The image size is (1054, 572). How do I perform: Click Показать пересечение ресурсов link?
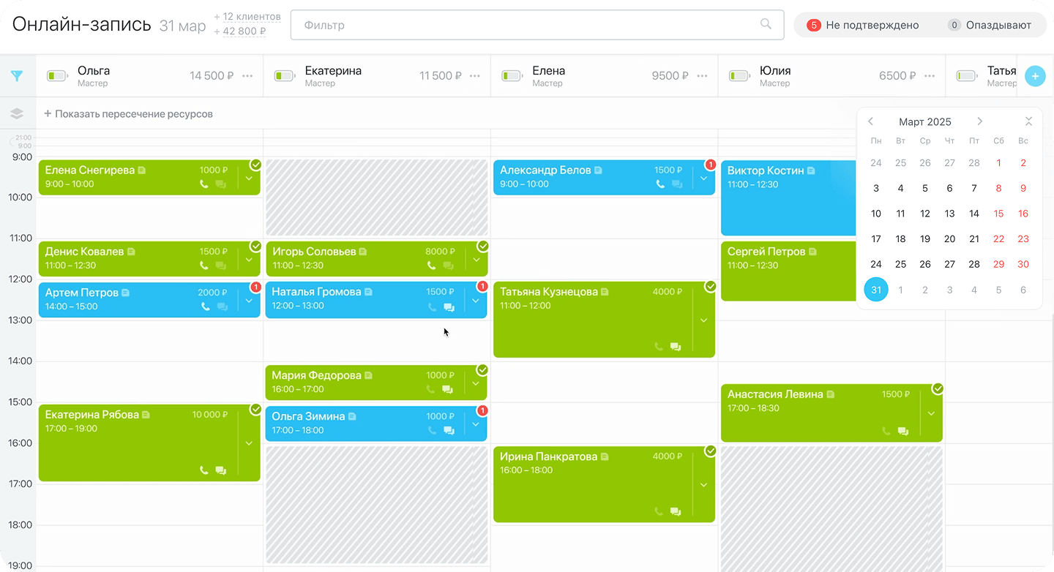(128, 114)
